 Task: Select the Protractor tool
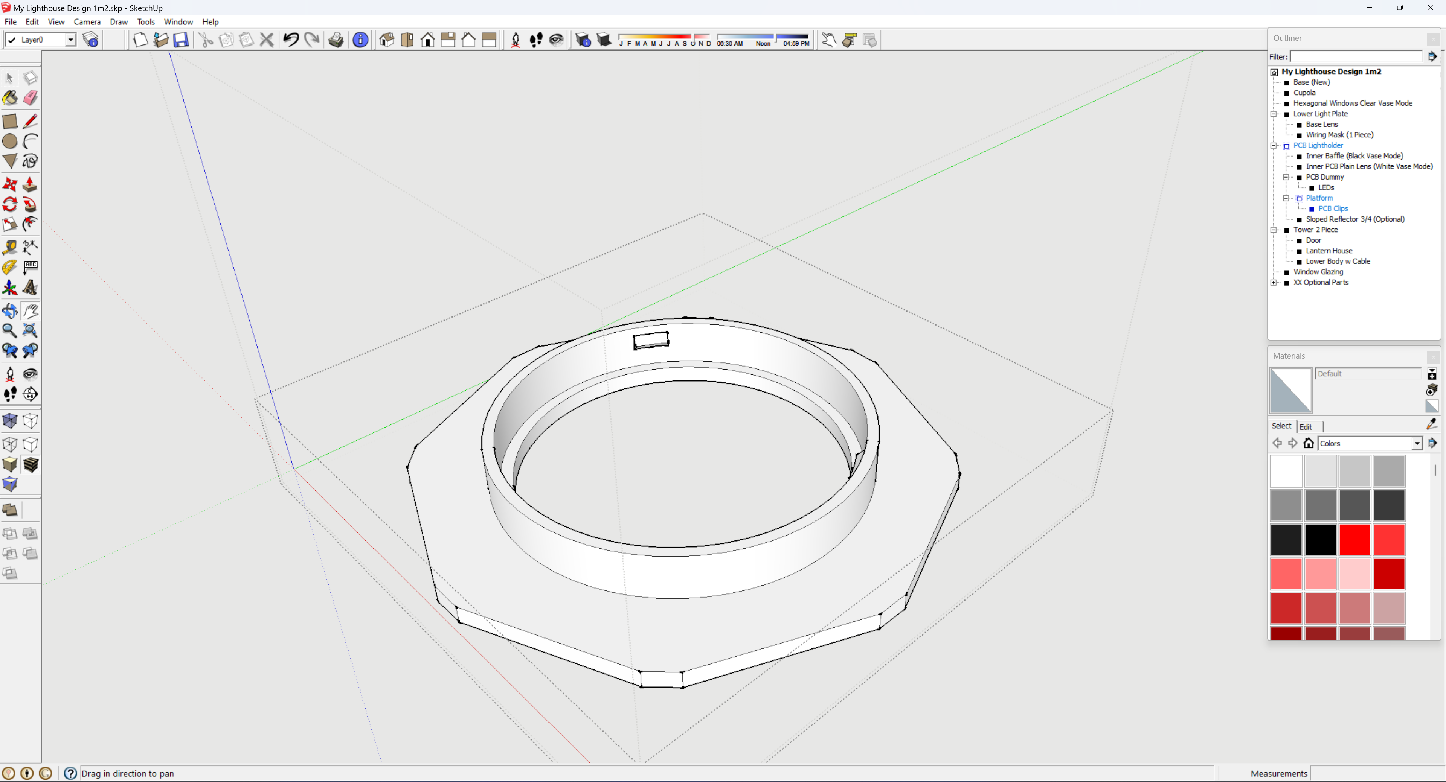pos(10,267)
